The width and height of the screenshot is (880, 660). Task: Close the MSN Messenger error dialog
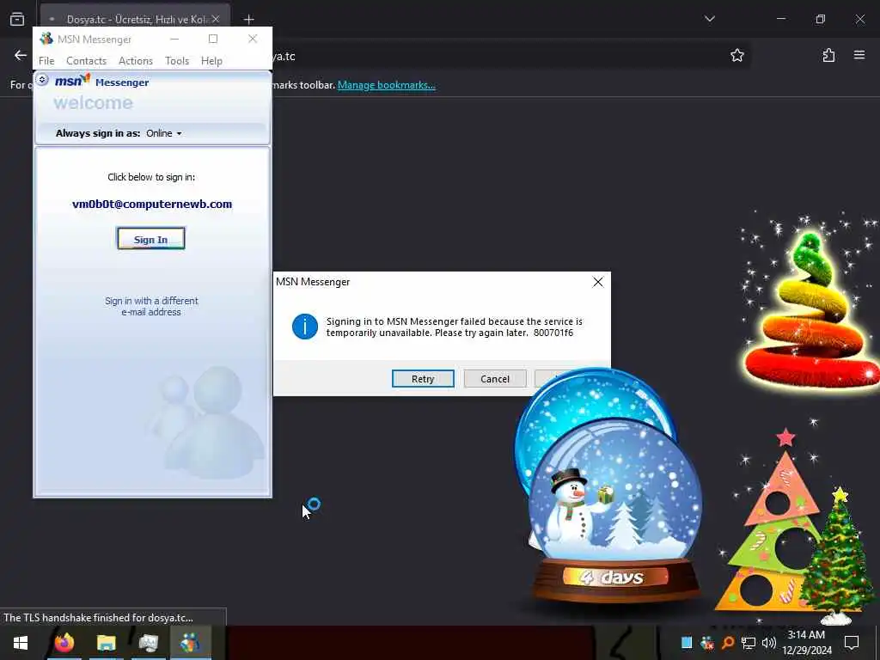[x=598, y=282]
